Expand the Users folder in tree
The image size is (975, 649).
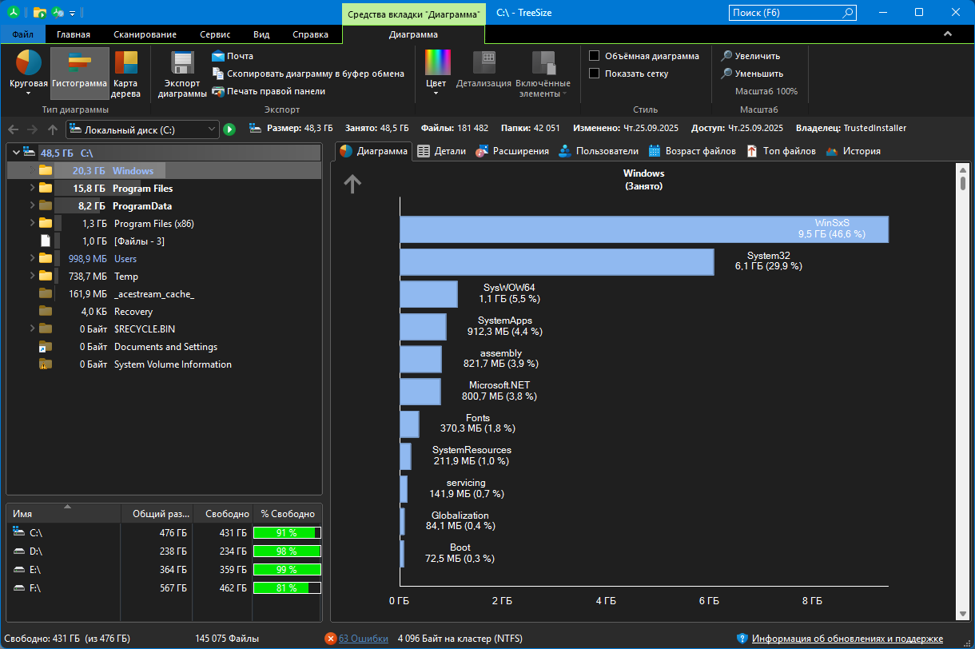[32, 259]
